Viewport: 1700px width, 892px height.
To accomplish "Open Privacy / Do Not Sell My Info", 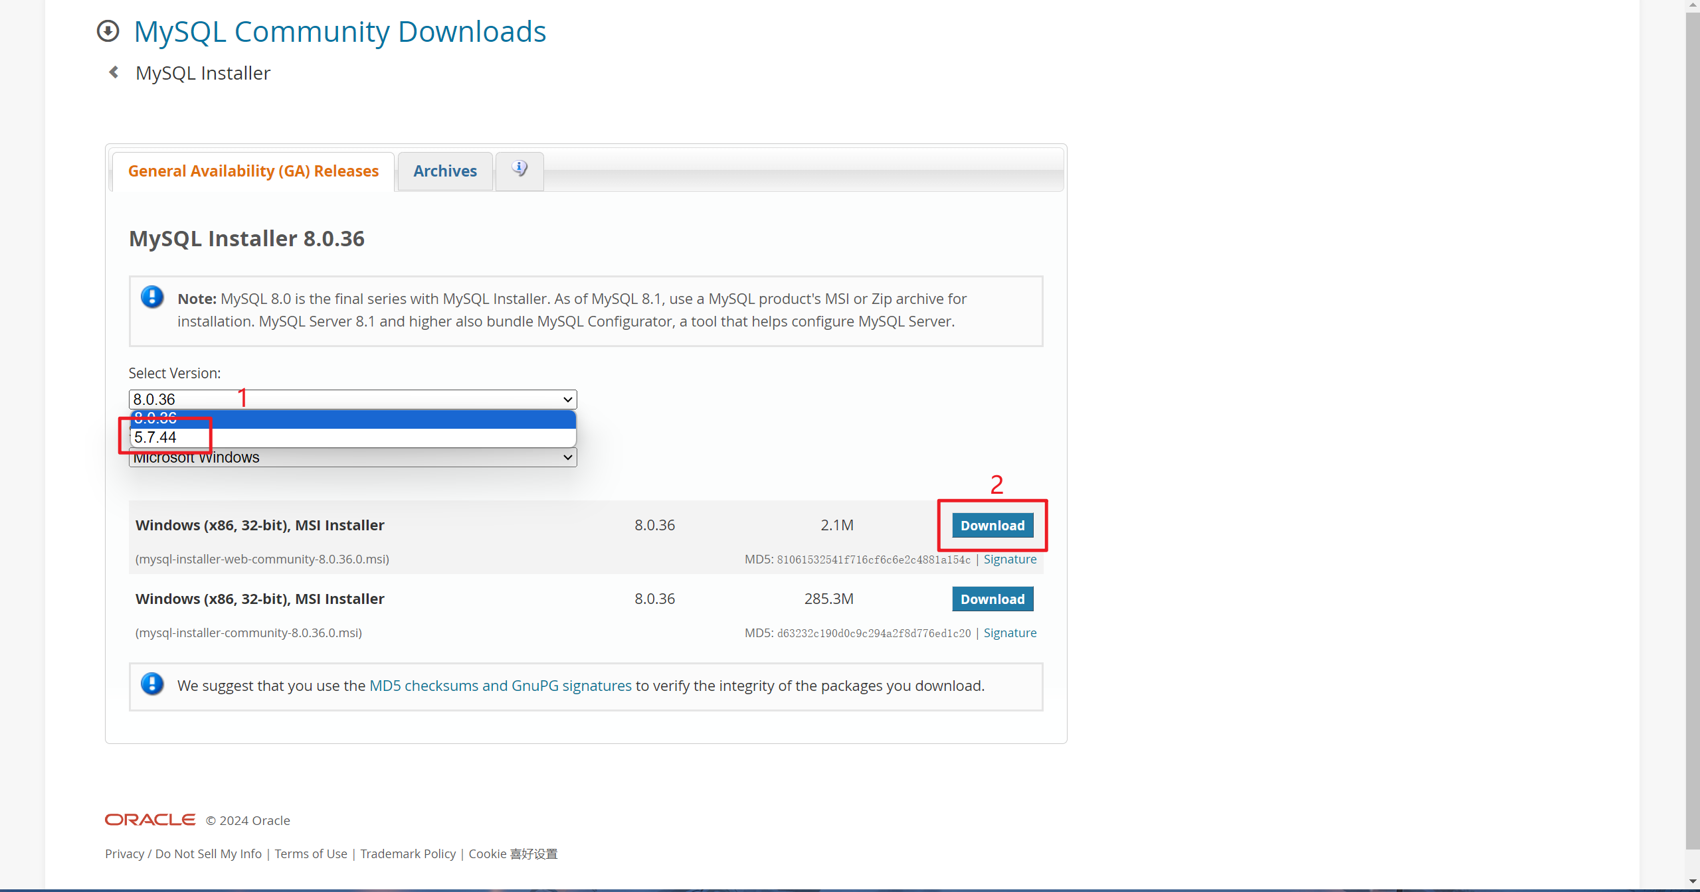I will point(183,854).
